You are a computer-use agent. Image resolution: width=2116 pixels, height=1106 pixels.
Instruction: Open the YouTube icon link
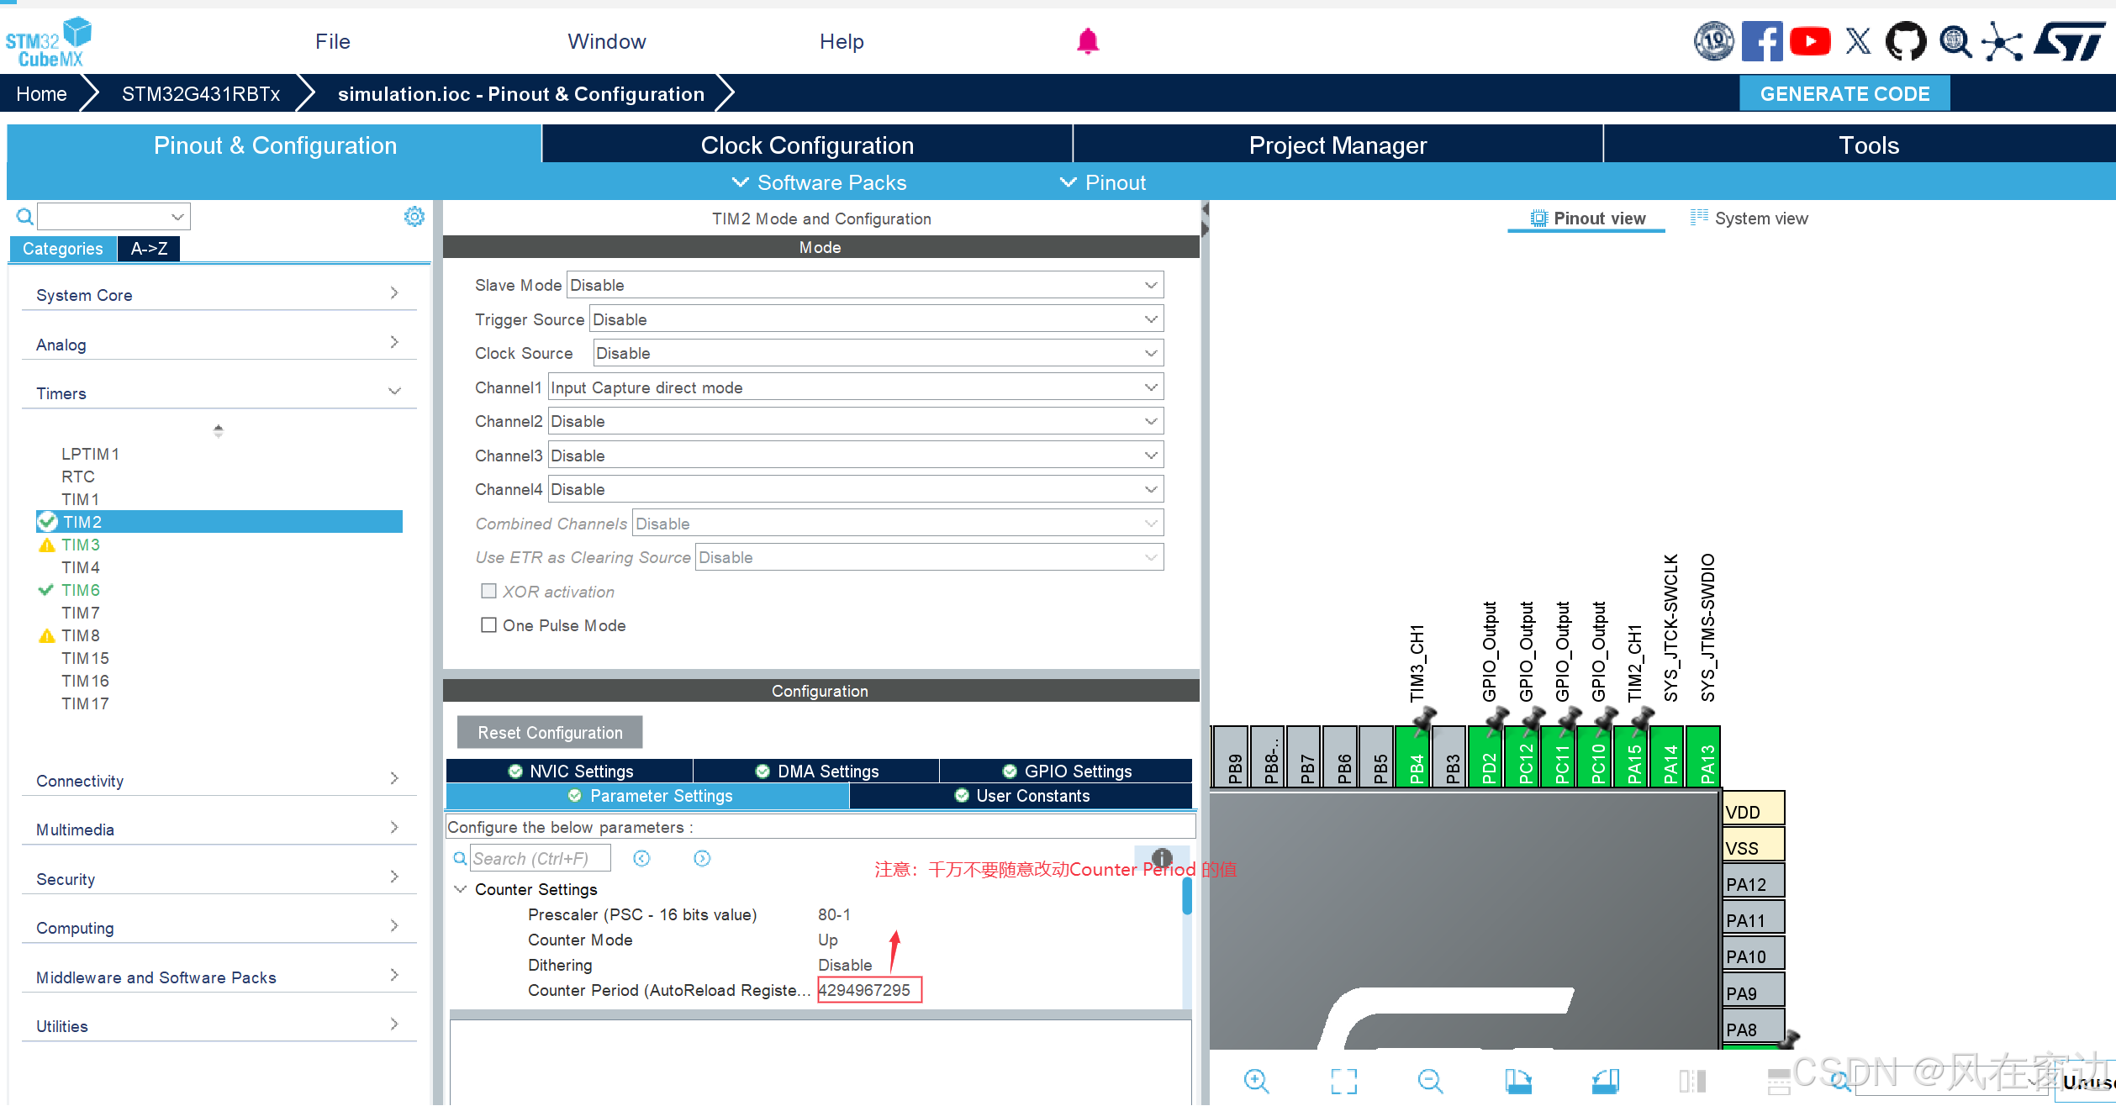1810,41
